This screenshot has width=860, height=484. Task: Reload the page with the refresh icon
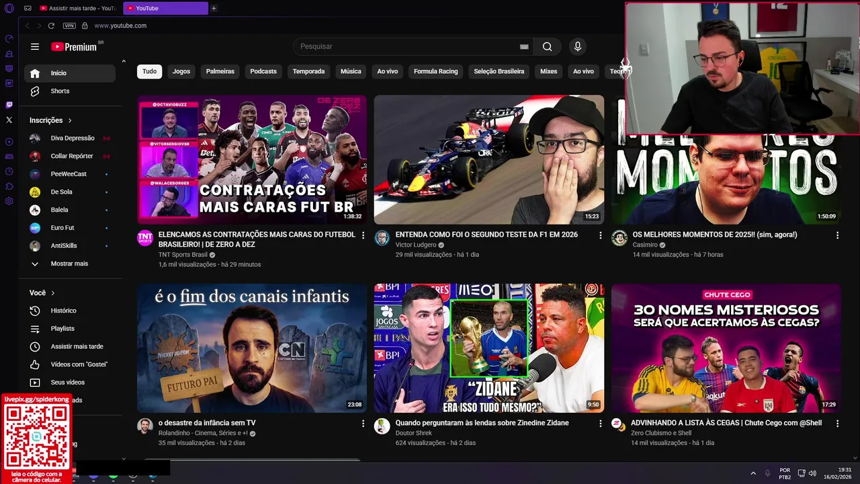(x=51, y=26)
